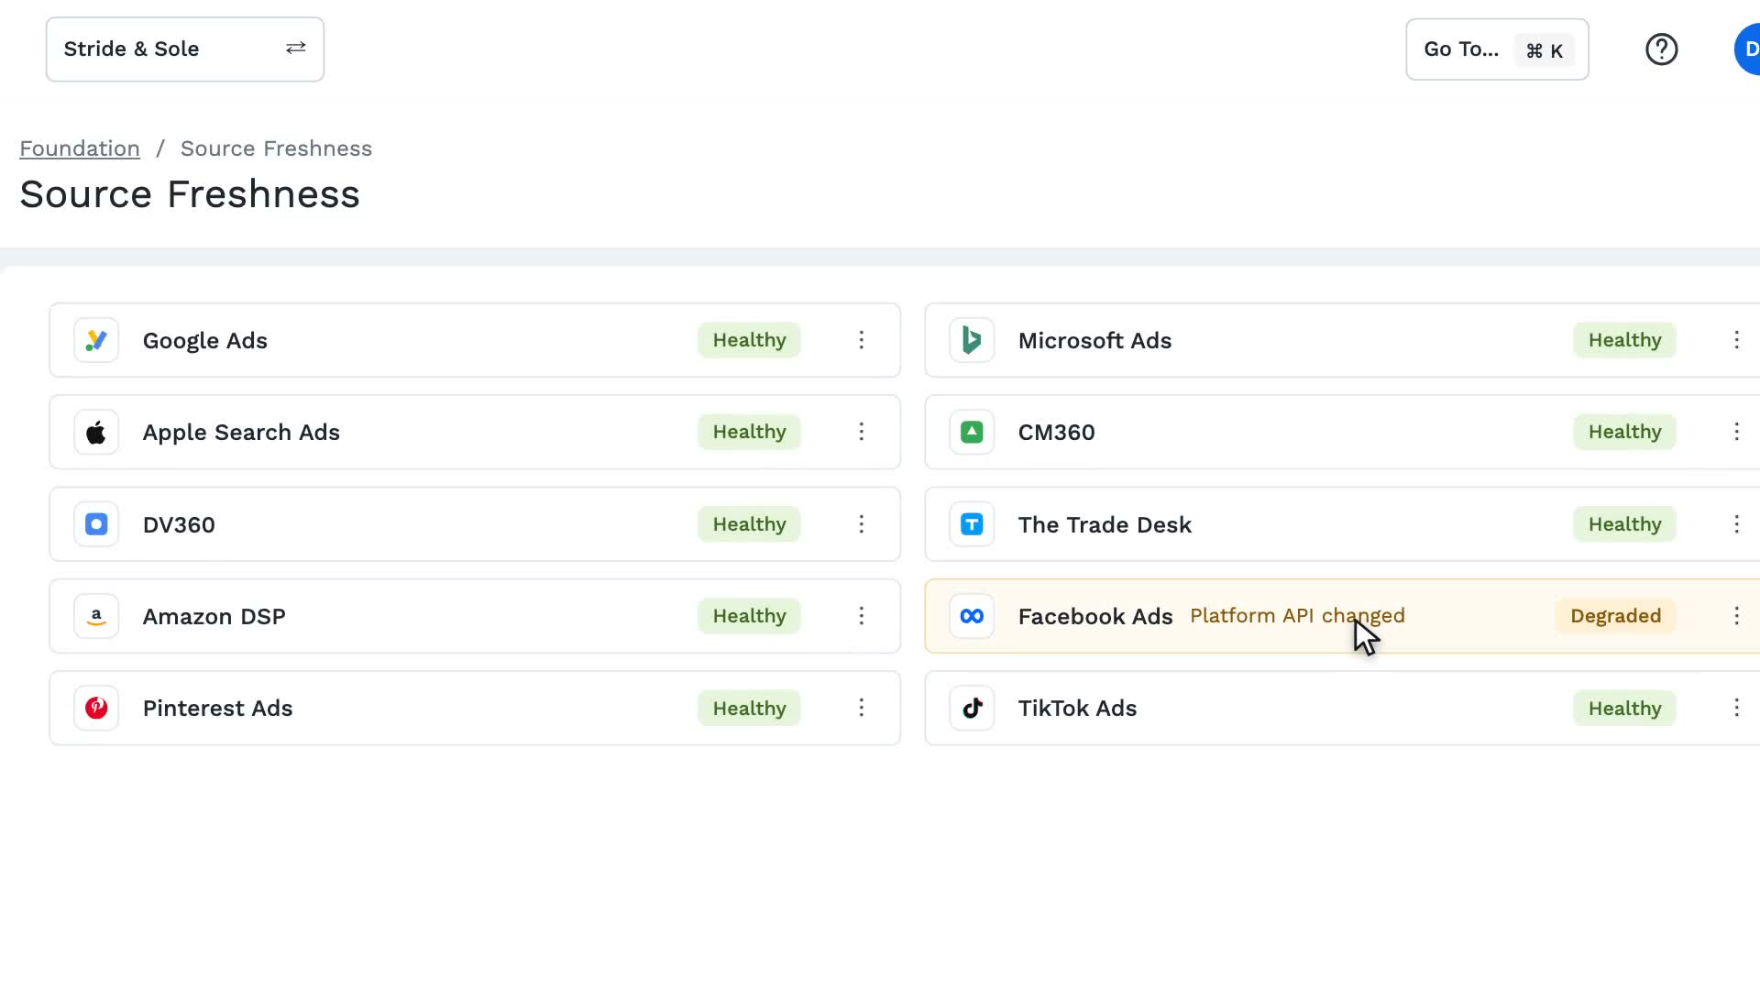Open the Amazon DSP three-dot menu
Viewport: 1760px width, 990px height.
coord(861,616)
